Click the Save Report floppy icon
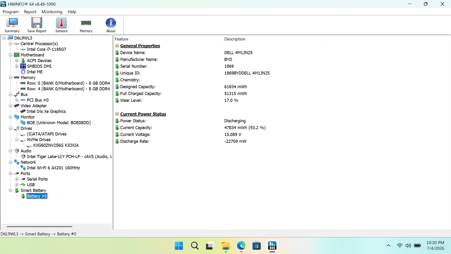This screenshot has height=254, width=451. [37, 23]
